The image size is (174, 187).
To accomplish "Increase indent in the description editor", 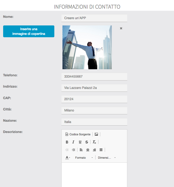I will (x=73, y=150).
